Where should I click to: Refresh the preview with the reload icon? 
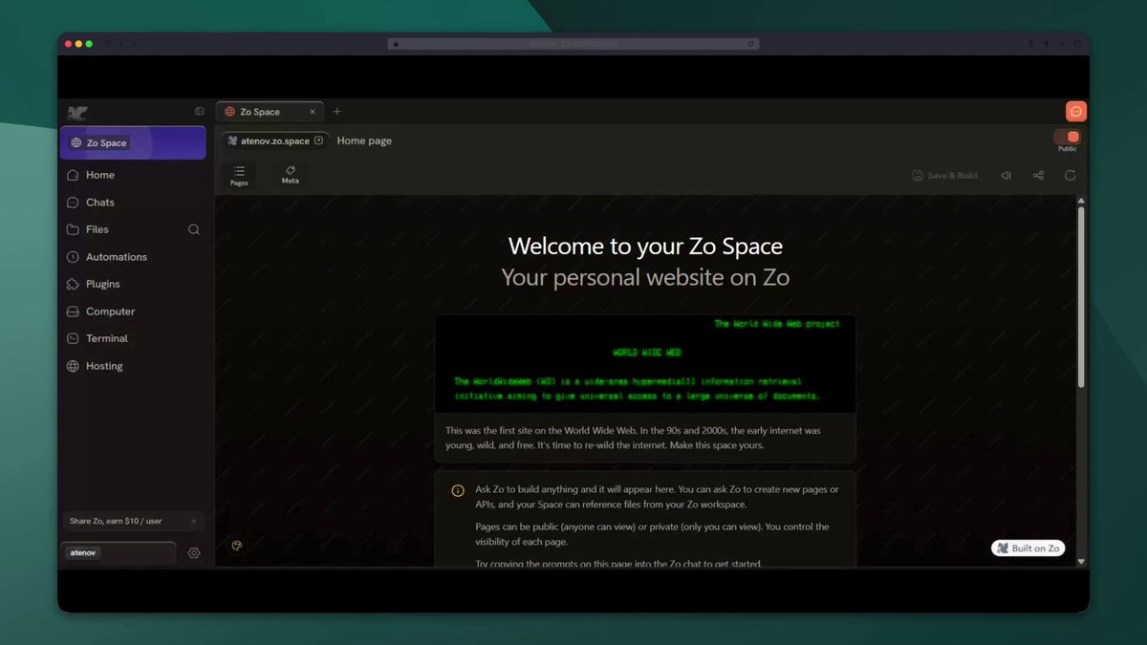(1070, 175)
